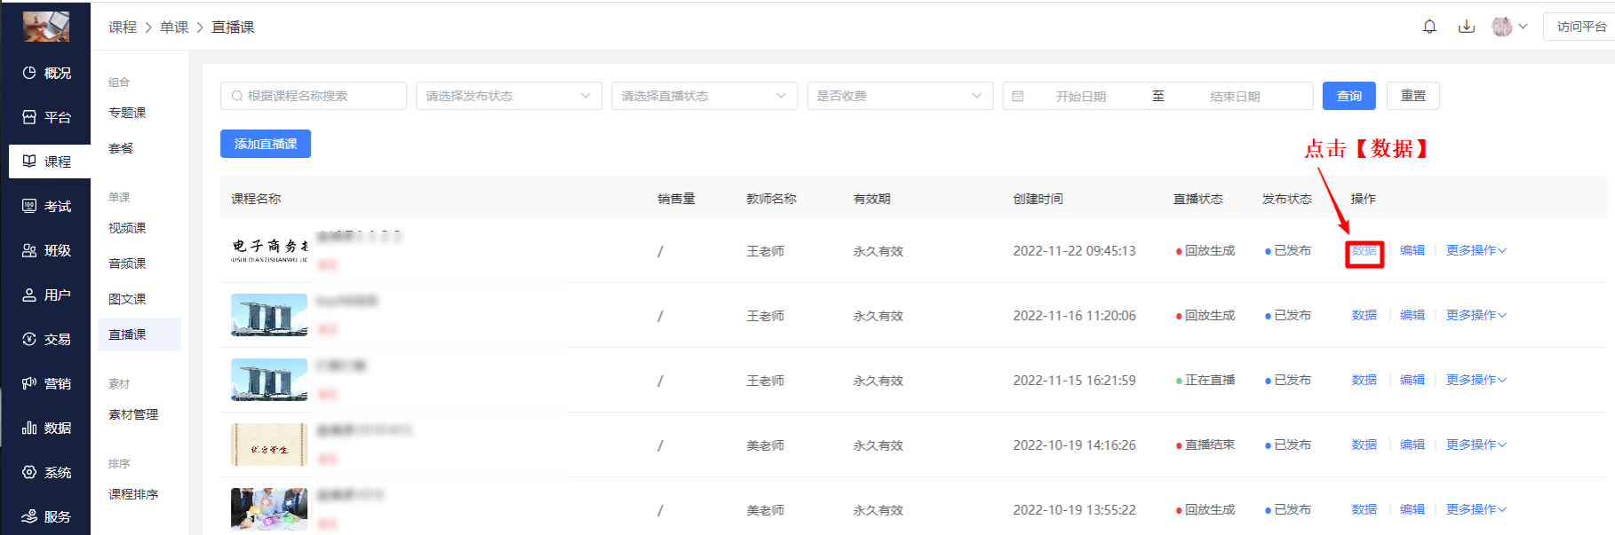The width and height of the screenshot is (1615, 535).
Task: Click 正在直播 status text
Action: (1210, 380)
